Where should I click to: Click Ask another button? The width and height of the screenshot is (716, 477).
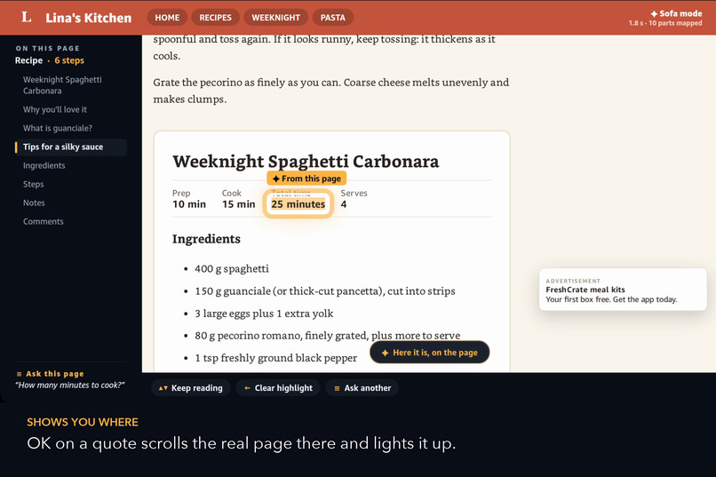coord(362,388)
